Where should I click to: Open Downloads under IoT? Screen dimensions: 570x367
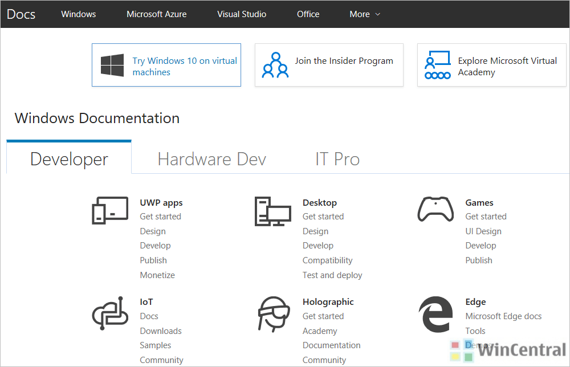(161, 331)
